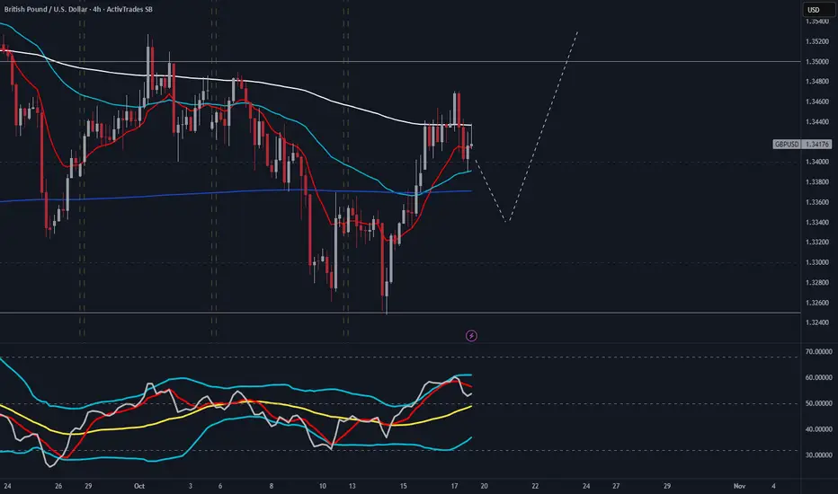Click date 15 on the time axis
838x494 pixels.
coord(404,486)
